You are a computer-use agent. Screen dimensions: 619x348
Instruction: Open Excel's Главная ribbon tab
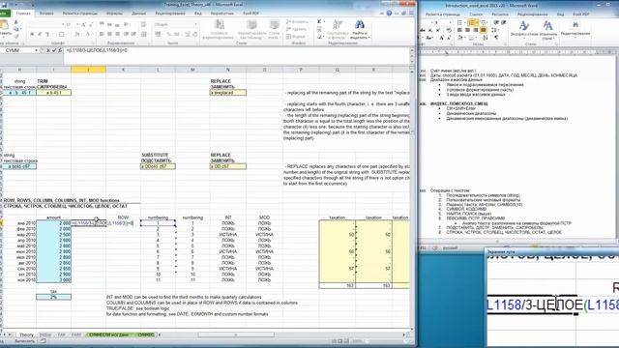(x=23, y=14)
